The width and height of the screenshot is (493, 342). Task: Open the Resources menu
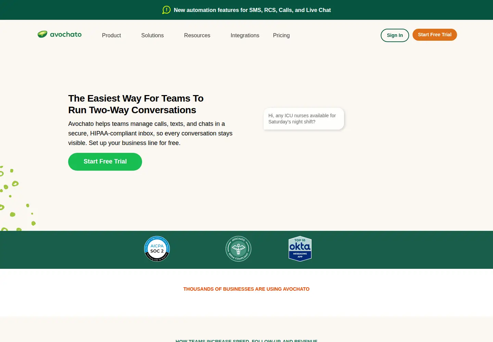(x=197, y=35)
